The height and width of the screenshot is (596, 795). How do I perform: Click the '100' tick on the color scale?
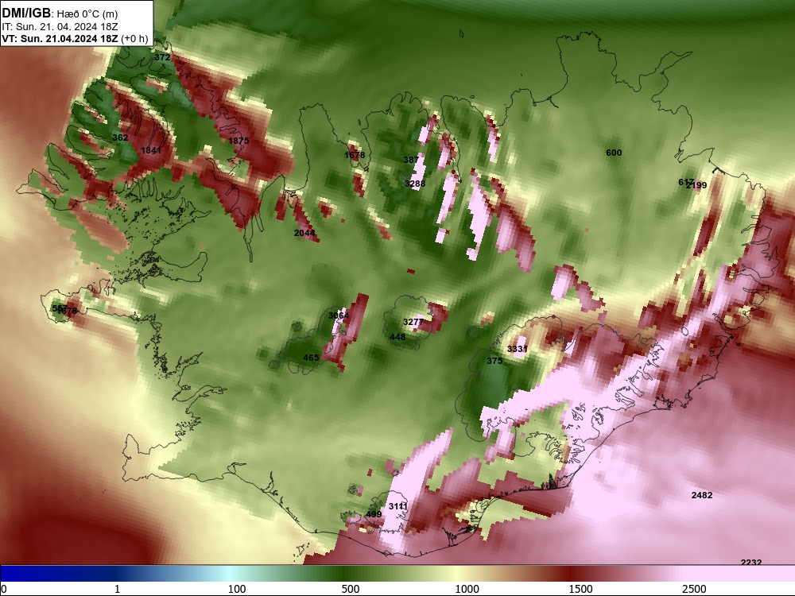(237, 588)
